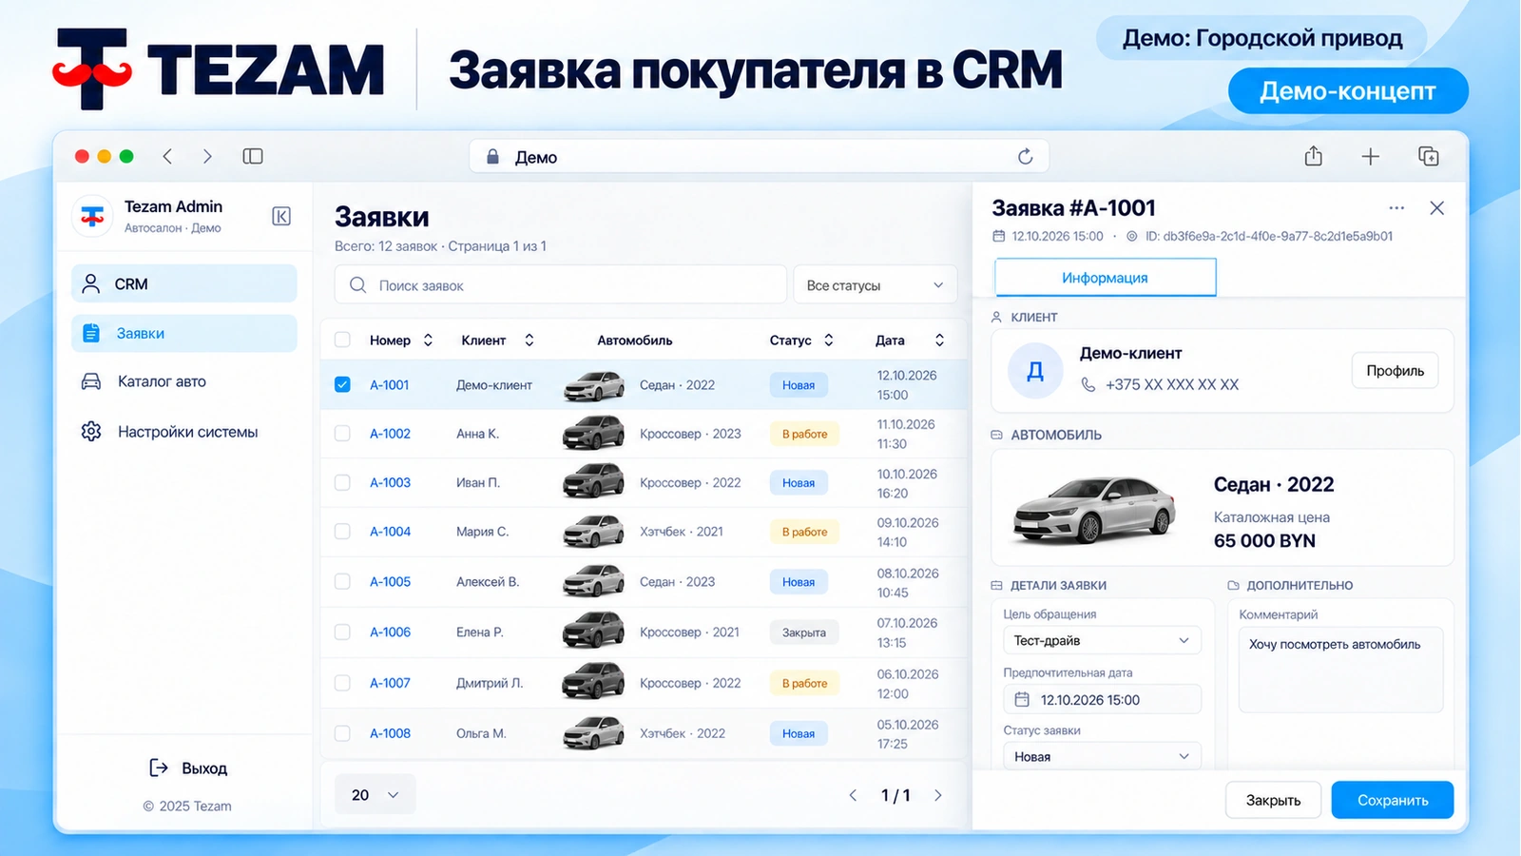
Task: Click the Профиль button
Action: point(1395,371)
